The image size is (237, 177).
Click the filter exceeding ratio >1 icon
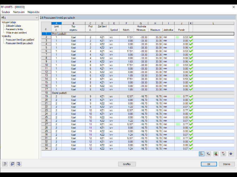208,154
